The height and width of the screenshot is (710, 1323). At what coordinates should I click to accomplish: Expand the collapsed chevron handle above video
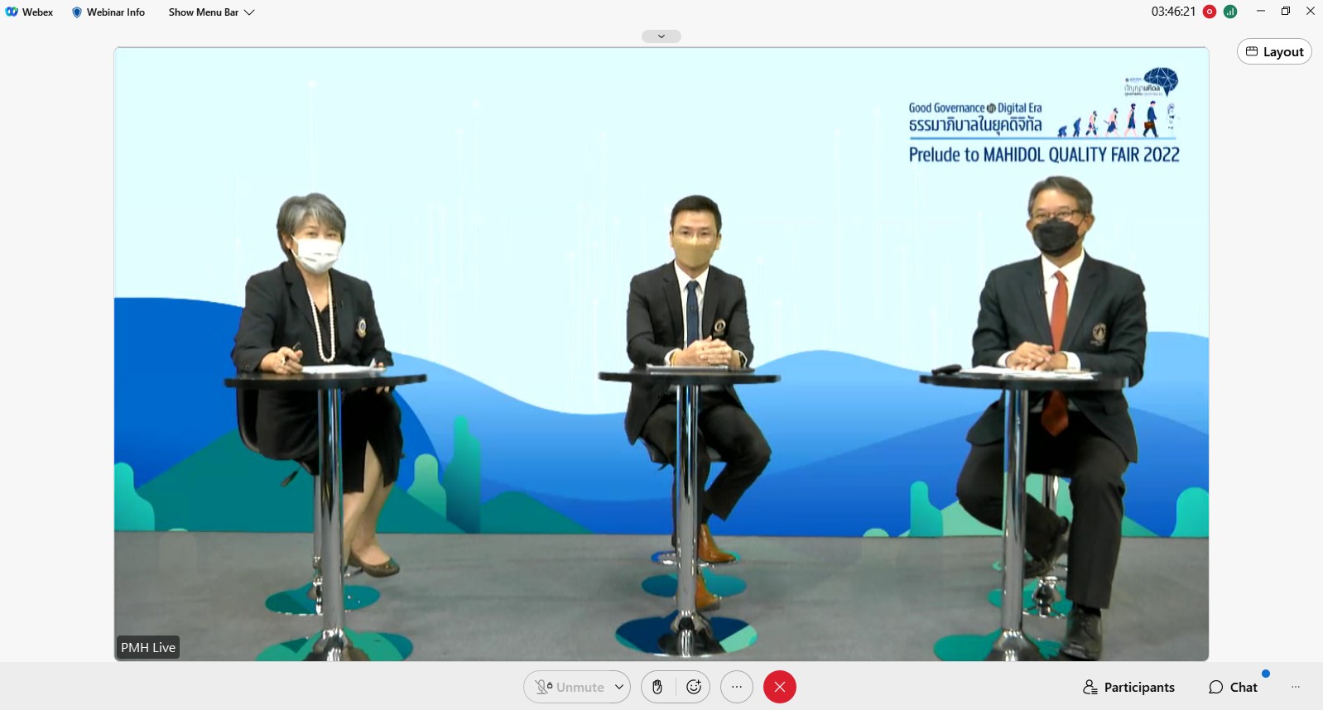point(661,36)
